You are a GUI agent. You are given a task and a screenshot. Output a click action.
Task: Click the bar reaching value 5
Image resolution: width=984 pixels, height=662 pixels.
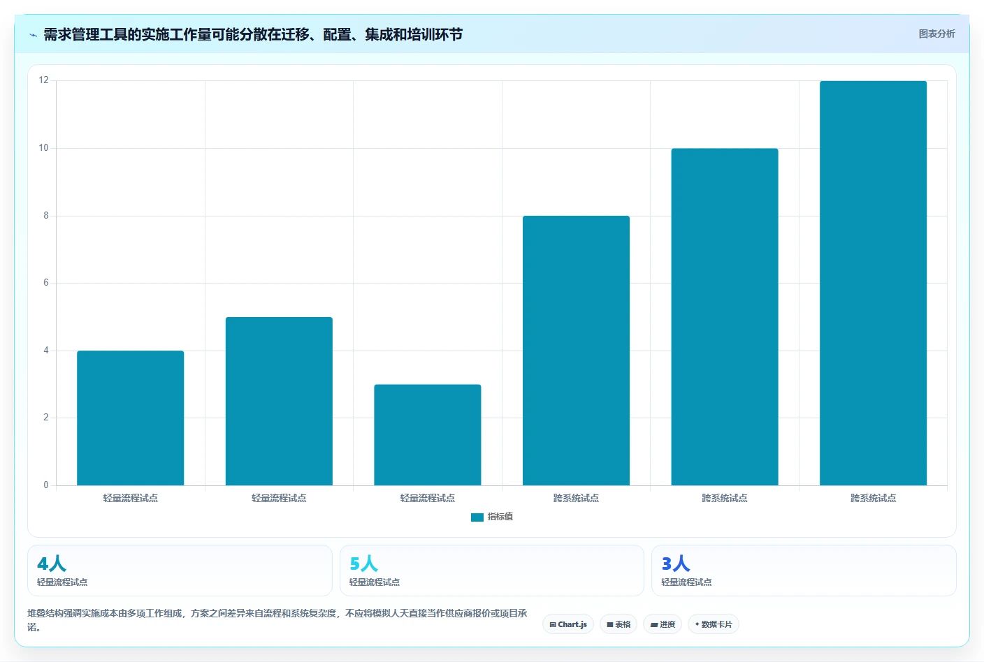(279, 401)
